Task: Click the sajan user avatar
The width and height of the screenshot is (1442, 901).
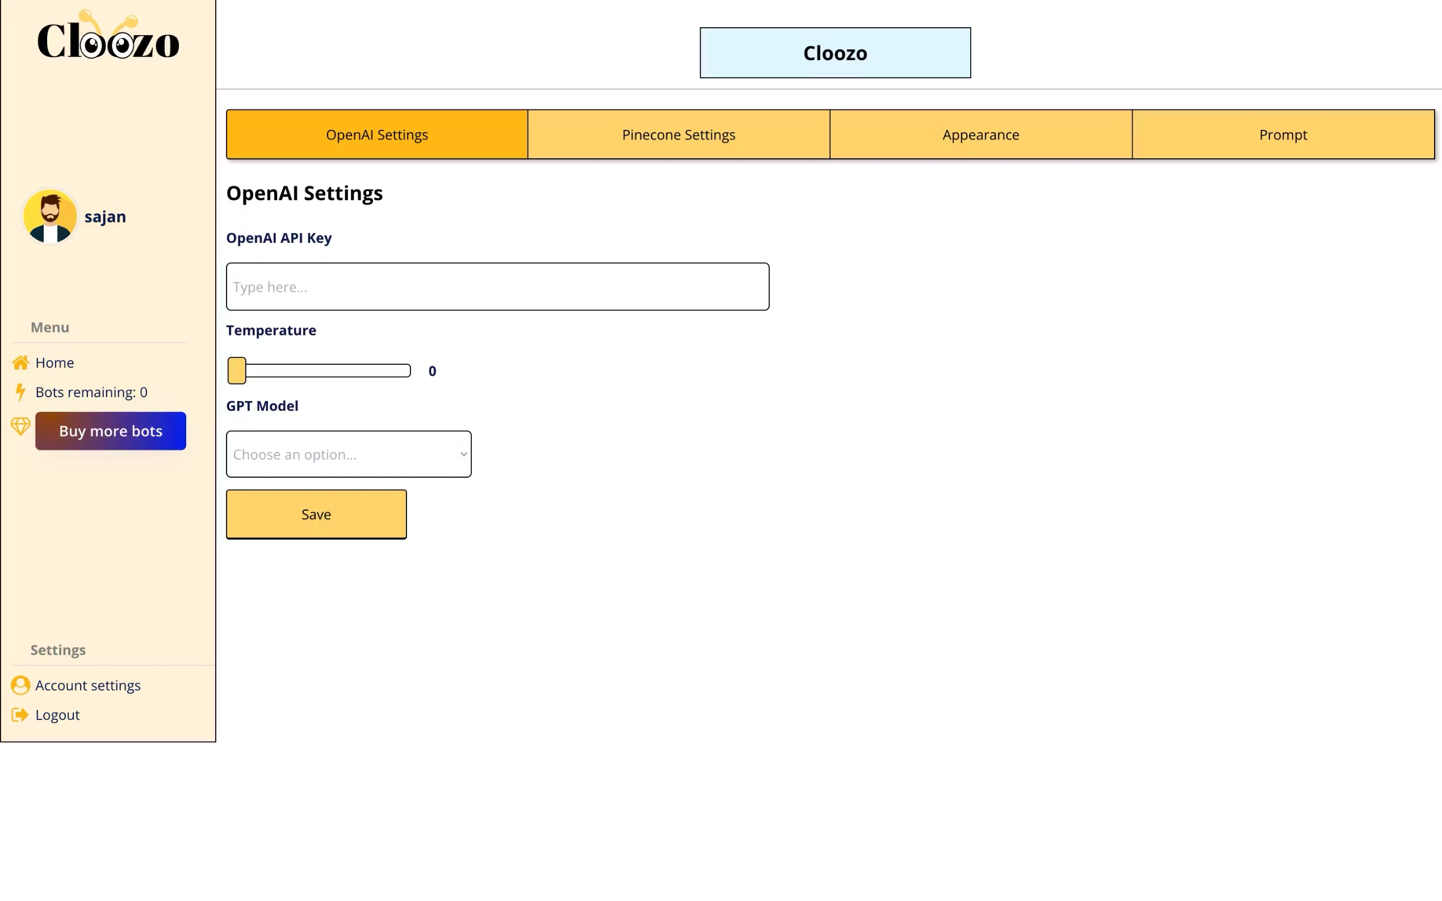Action: click(50, 216)
